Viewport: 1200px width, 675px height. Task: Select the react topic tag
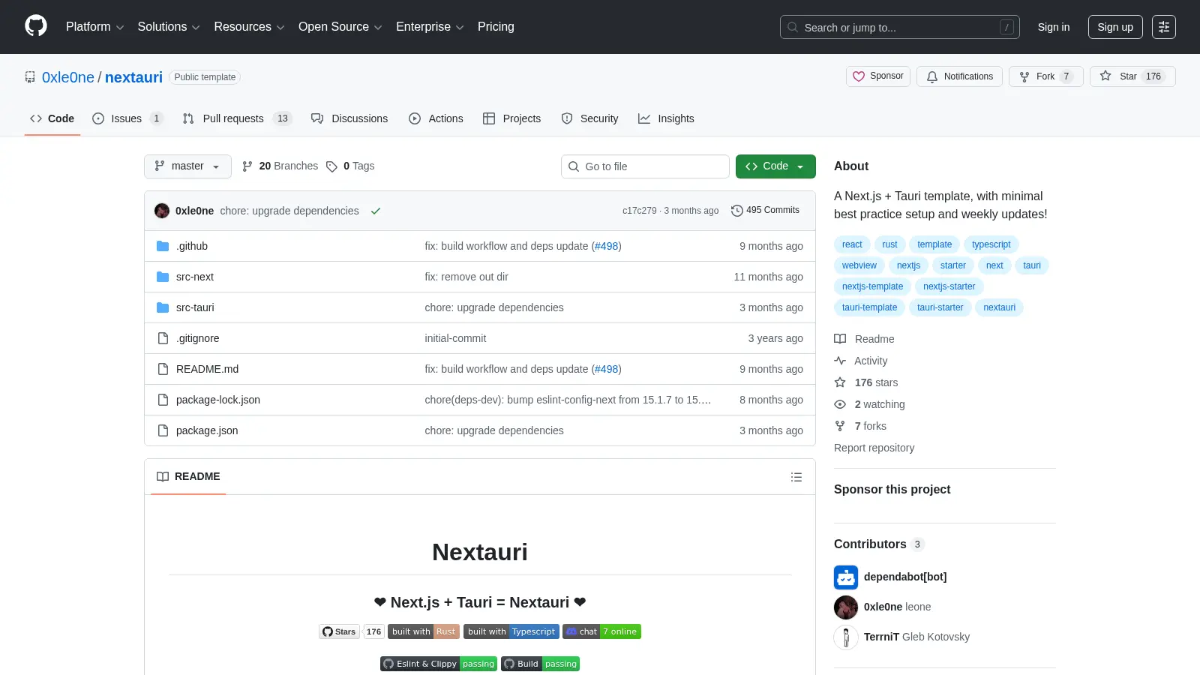pyautogui.click(x=852, y=244)
